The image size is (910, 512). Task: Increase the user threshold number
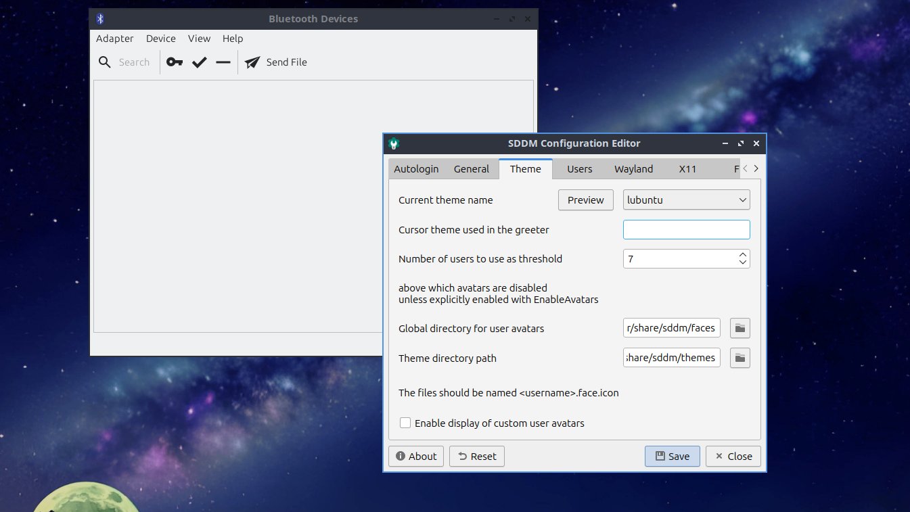point(743,255)
